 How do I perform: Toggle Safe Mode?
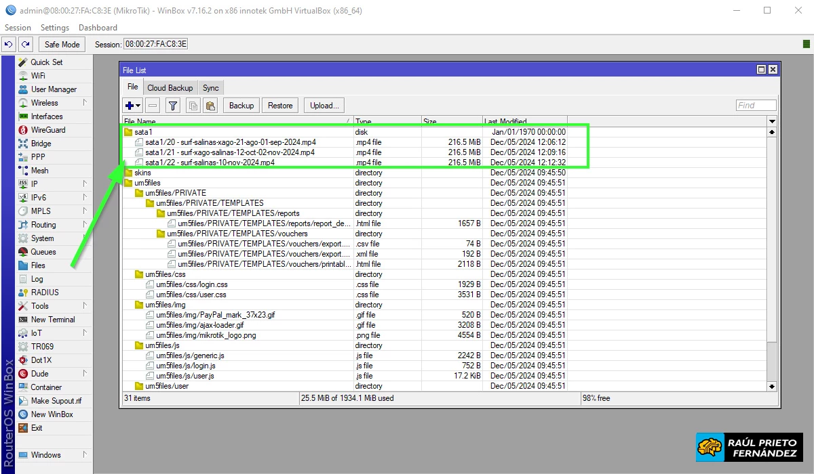tap(61, 44)
